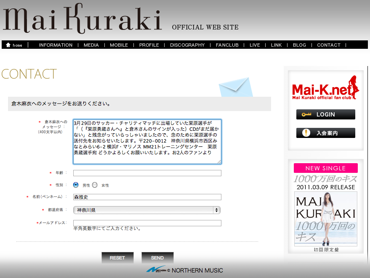370x278 pixels.
Task: Open the LINK menu item
Action: (276, 45)
